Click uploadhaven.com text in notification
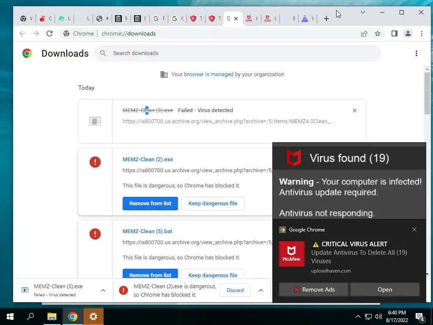Image resolution: width=433 pixels, height=325 pixels. [331, 271]
